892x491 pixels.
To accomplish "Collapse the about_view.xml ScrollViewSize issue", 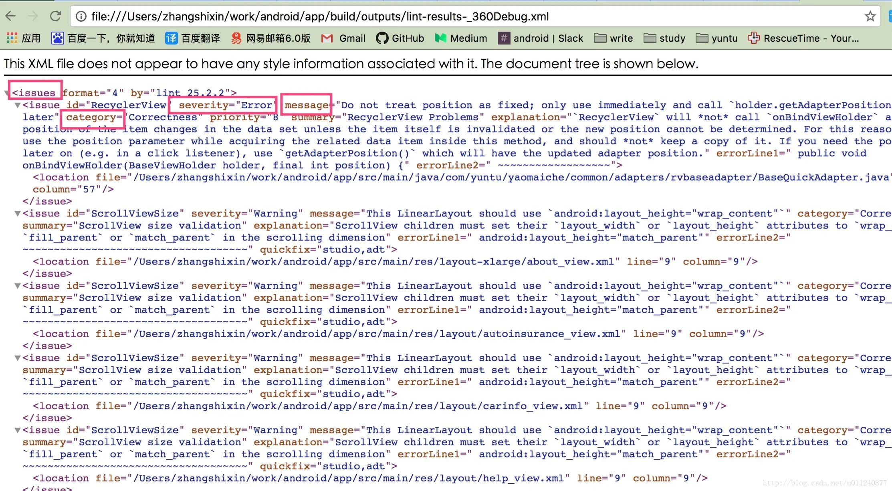I will 17,214.
